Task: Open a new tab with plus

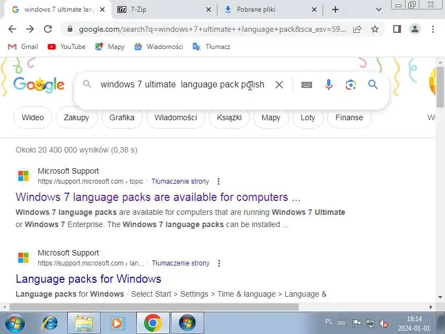Action: tap(335, 9)
